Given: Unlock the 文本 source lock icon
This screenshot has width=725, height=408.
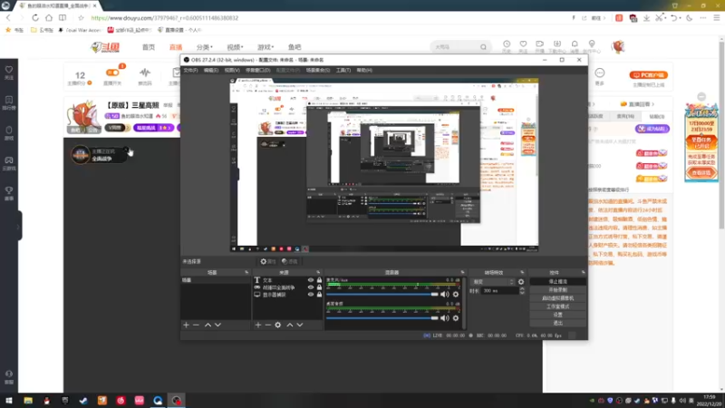Looking at the screenshot, I should (x=319, y=280).
